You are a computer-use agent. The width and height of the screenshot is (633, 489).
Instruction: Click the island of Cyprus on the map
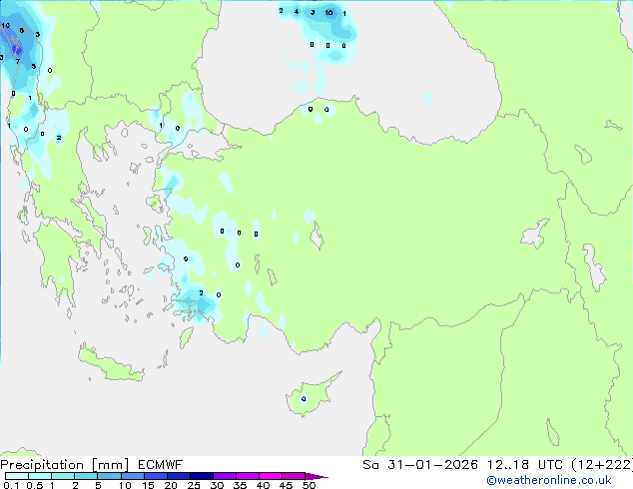coord(311,395)
